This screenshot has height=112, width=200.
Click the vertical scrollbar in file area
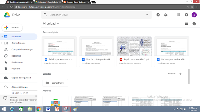click(189, 77)
